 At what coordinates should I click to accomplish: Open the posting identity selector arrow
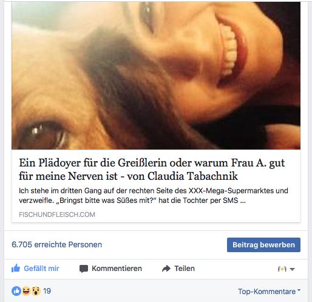coord(292,269)
